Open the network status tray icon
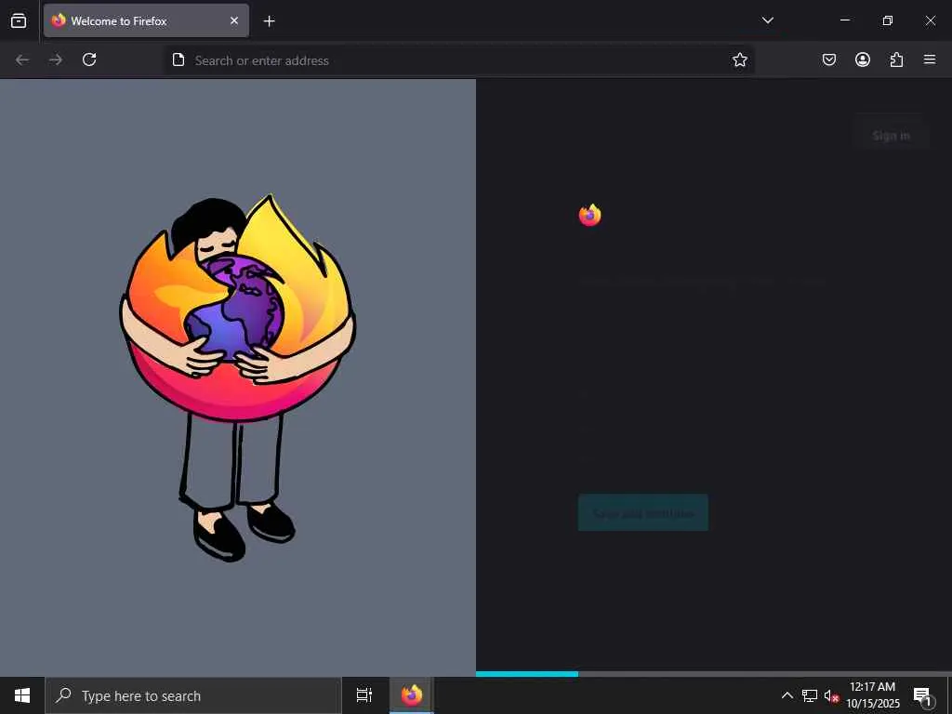This screenshot has height=714, width=952. click(x=810, y=695)
